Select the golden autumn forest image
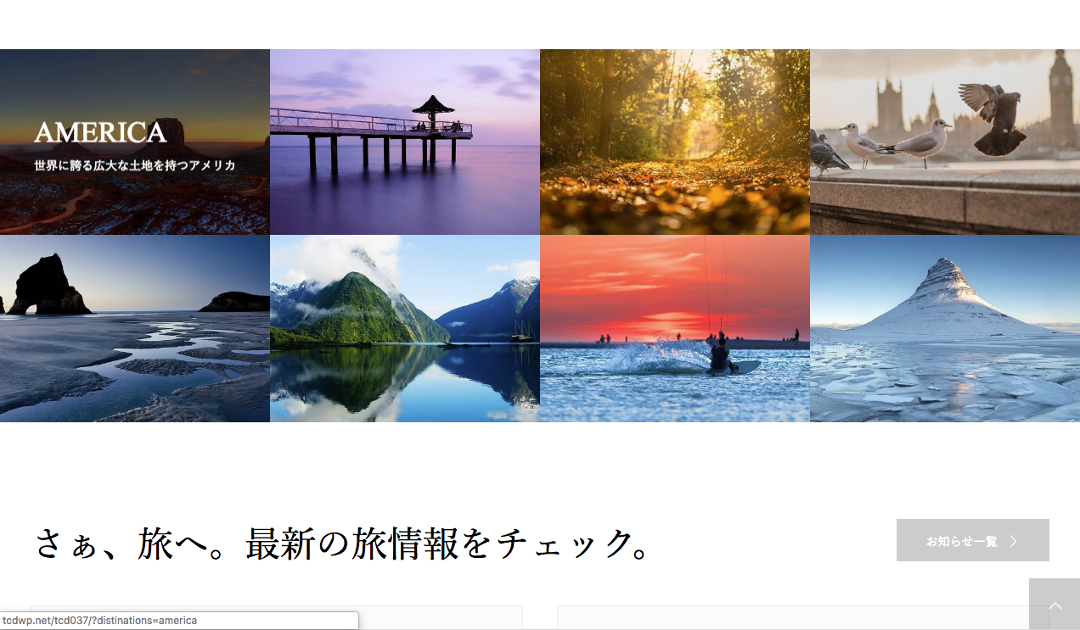This screenshot has height=630, width=1080. [x=675, y=142]
